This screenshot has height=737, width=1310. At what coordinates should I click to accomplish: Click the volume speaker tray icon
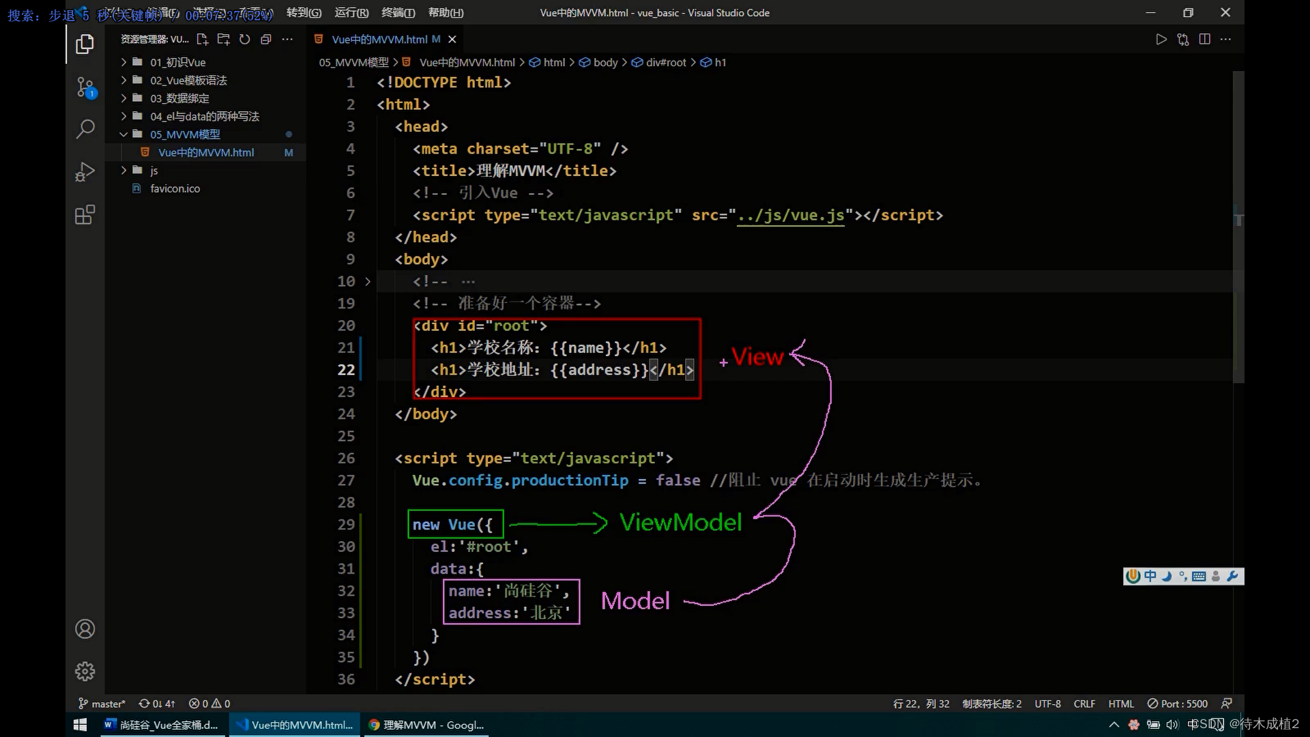(x=1172, y=725)
